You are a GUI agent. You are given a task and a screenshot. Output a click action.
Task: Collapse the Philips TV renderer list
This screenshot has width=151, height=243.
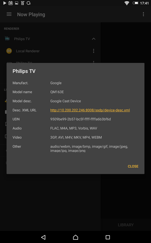[94, 39]
